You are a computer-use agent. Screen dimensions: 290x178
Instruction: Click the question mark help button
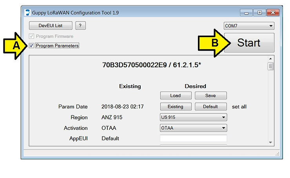[80, 25]
